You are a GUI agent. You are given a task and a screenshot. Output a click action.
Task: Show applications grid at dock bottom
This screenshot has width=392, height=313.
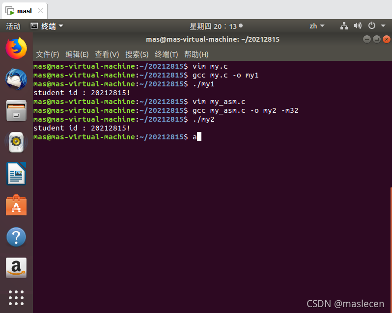click(16, 298)
